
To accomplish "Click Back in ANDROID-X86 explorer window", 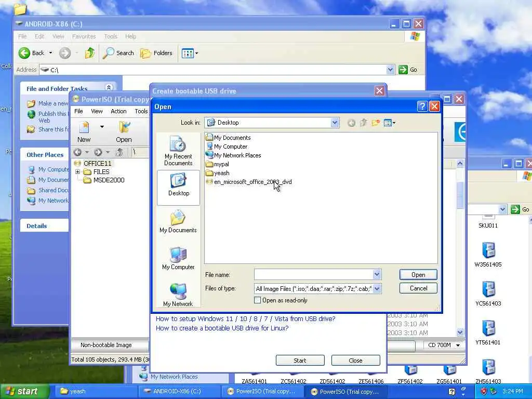I will click(x=32, y=53).
